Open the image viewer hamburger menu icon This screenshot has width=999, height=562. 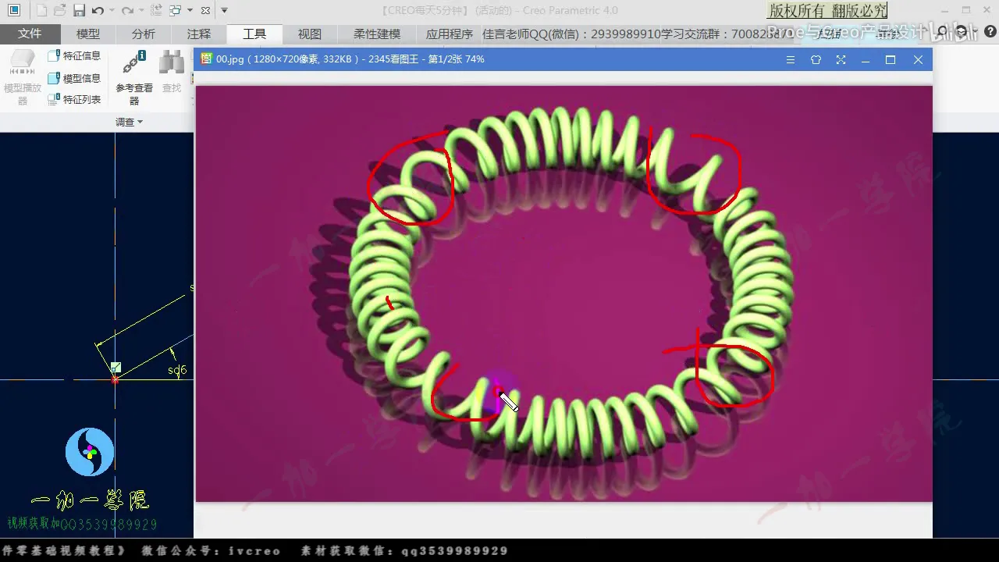[791, 59]
